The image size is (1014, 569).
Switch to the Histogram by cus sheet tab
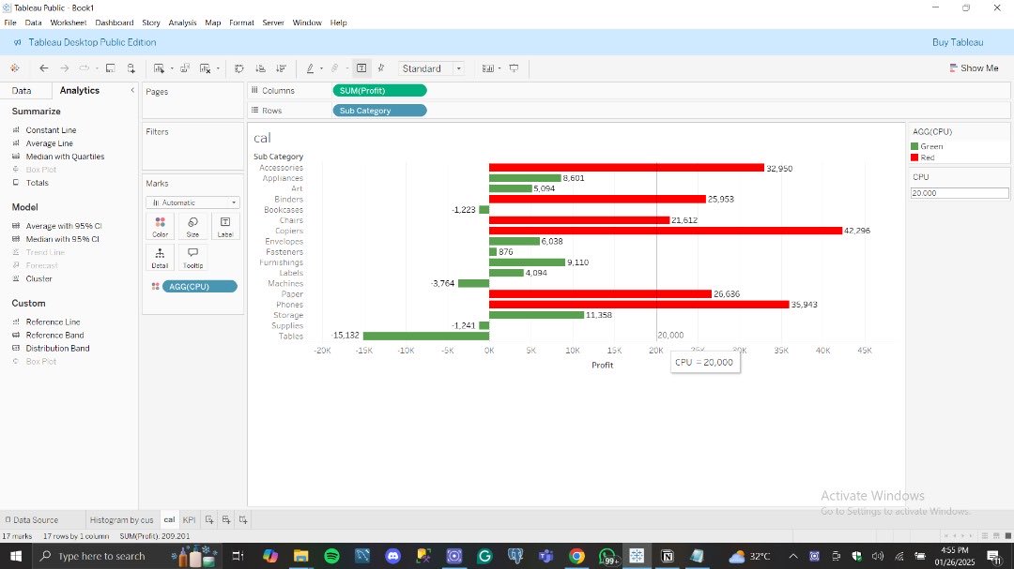tap(121, 519)
